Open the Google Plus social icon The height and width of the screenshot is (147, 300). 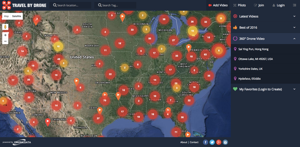click(x=219, y=142)
